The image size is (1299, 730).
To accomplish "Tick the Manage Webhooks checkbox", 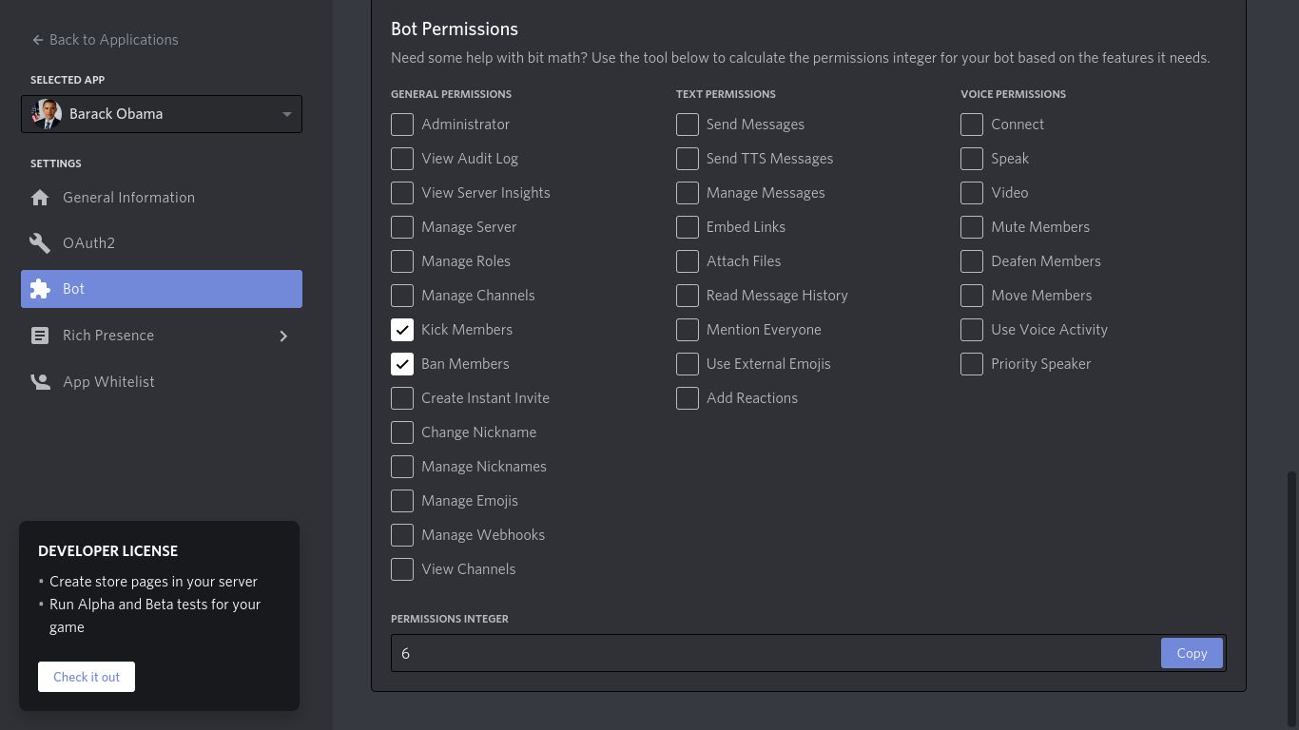I will (402, 535).
